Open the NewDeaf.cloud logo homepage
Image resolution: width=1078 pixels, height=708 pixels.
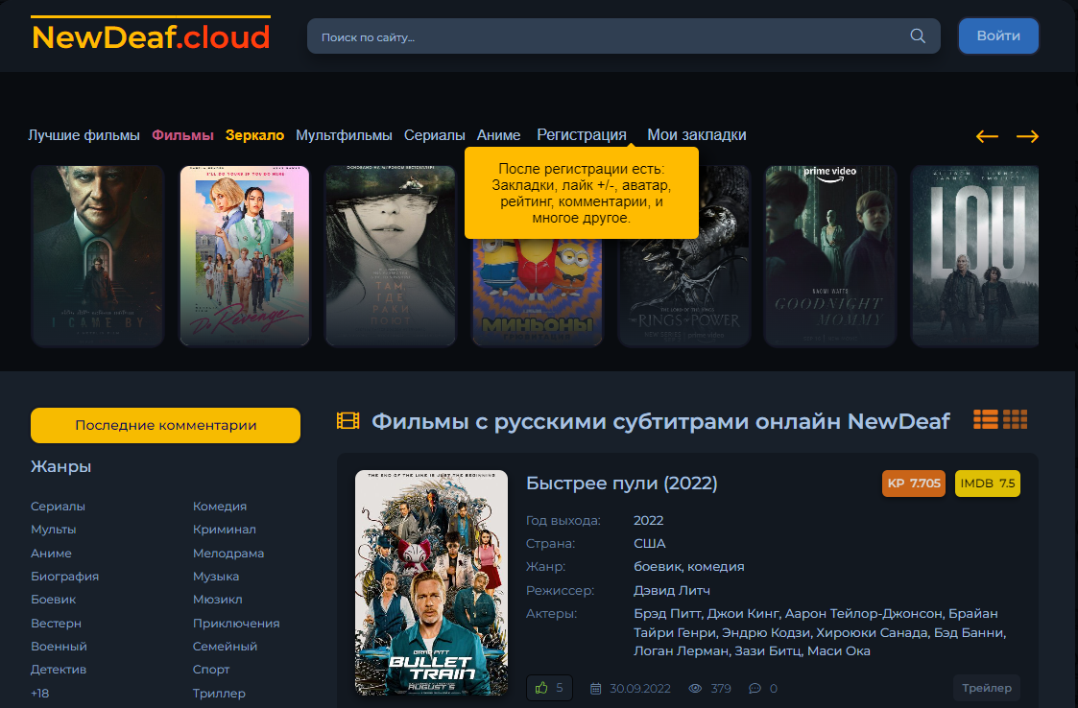(x=151, y=35)
